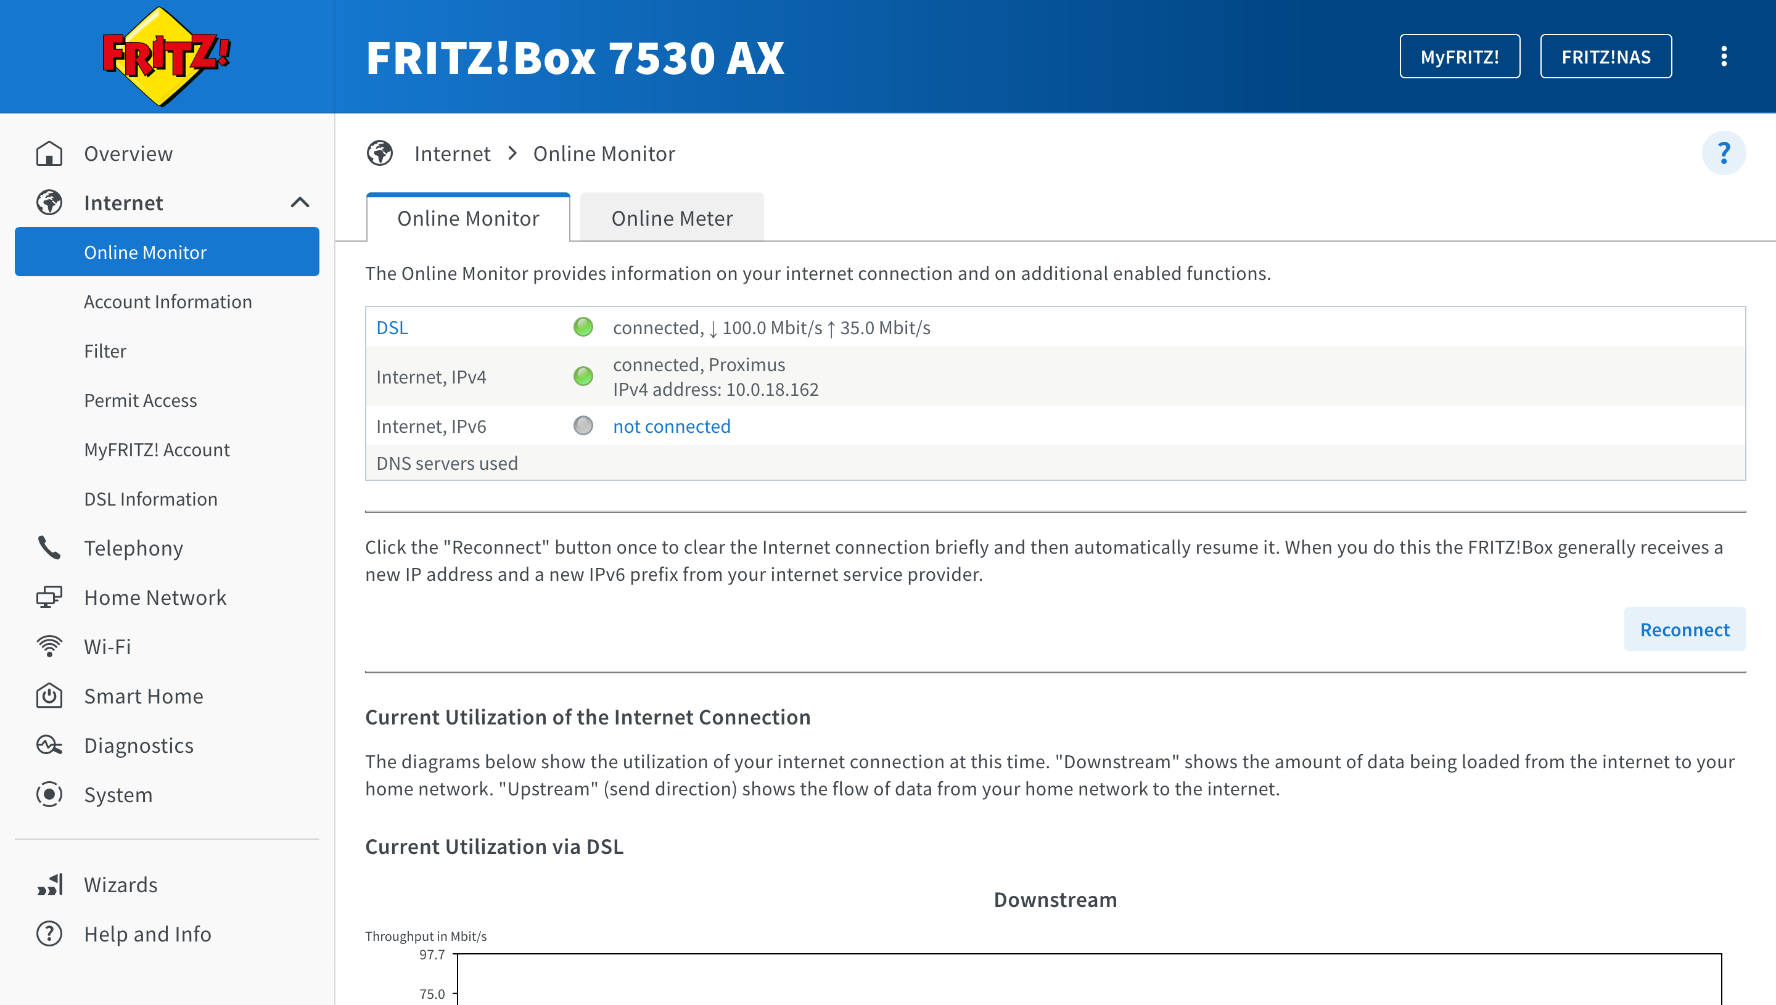Click the Wizards sidebar icon

[49, 884]
